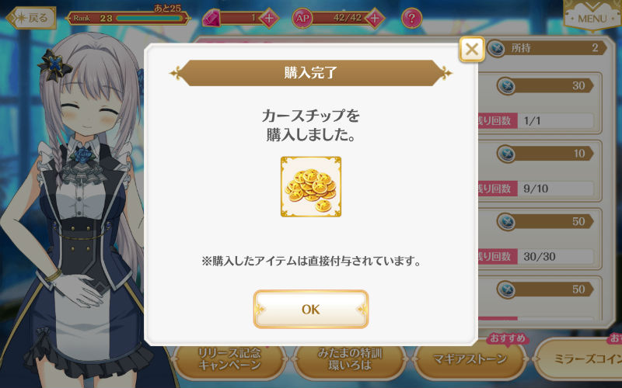Close the purchase complete dialog via X

[x=472, y=50]
